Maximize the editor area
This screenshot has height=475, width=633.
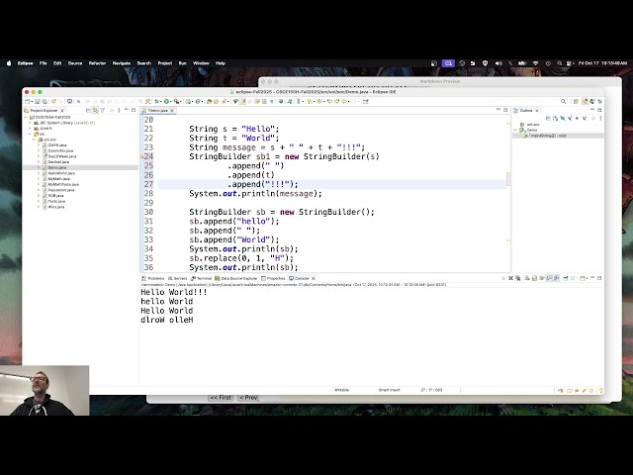(505, 110)
